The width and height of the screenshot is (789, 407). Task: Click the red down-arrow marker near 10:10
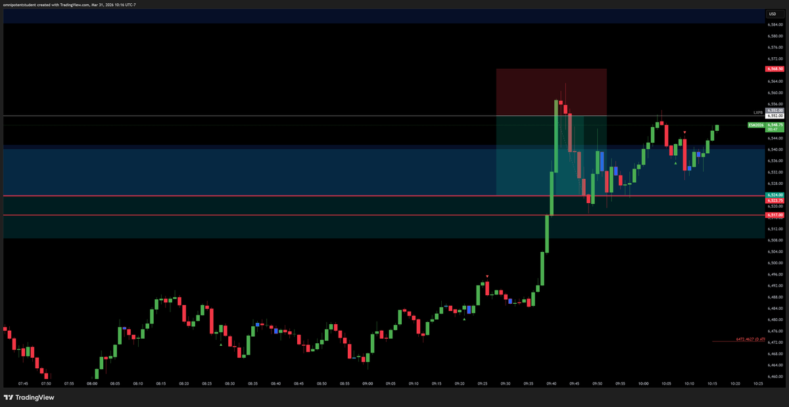coord(685,133)
